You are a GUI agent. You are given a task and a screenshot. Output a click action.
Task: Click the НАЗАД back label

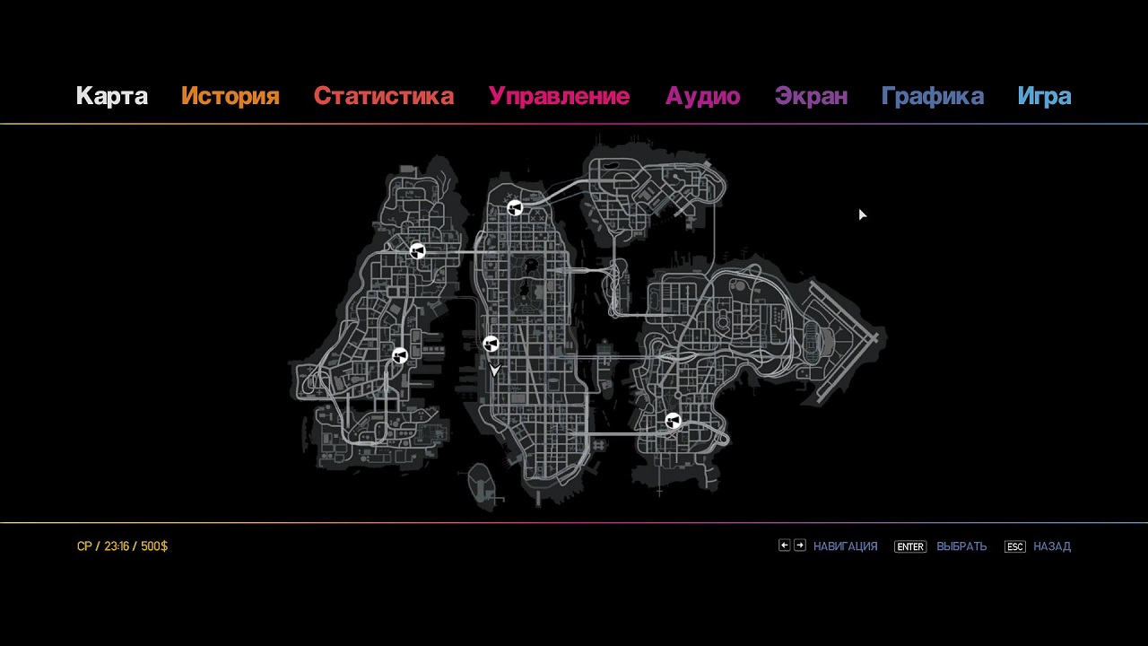[x=1052, y=546]
